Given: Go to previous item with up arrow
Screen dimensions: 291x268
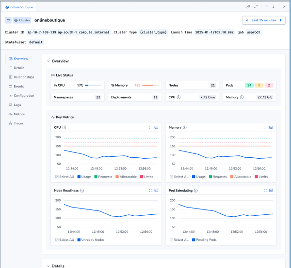Looking at the screenshot, I should point(267,7).
